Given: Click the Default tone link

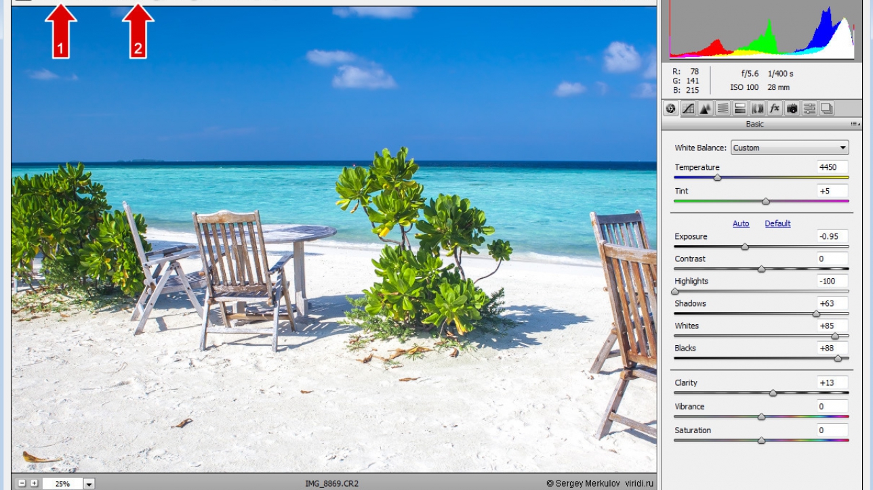Looking at the screenshot, I should (x=777, y=224).
